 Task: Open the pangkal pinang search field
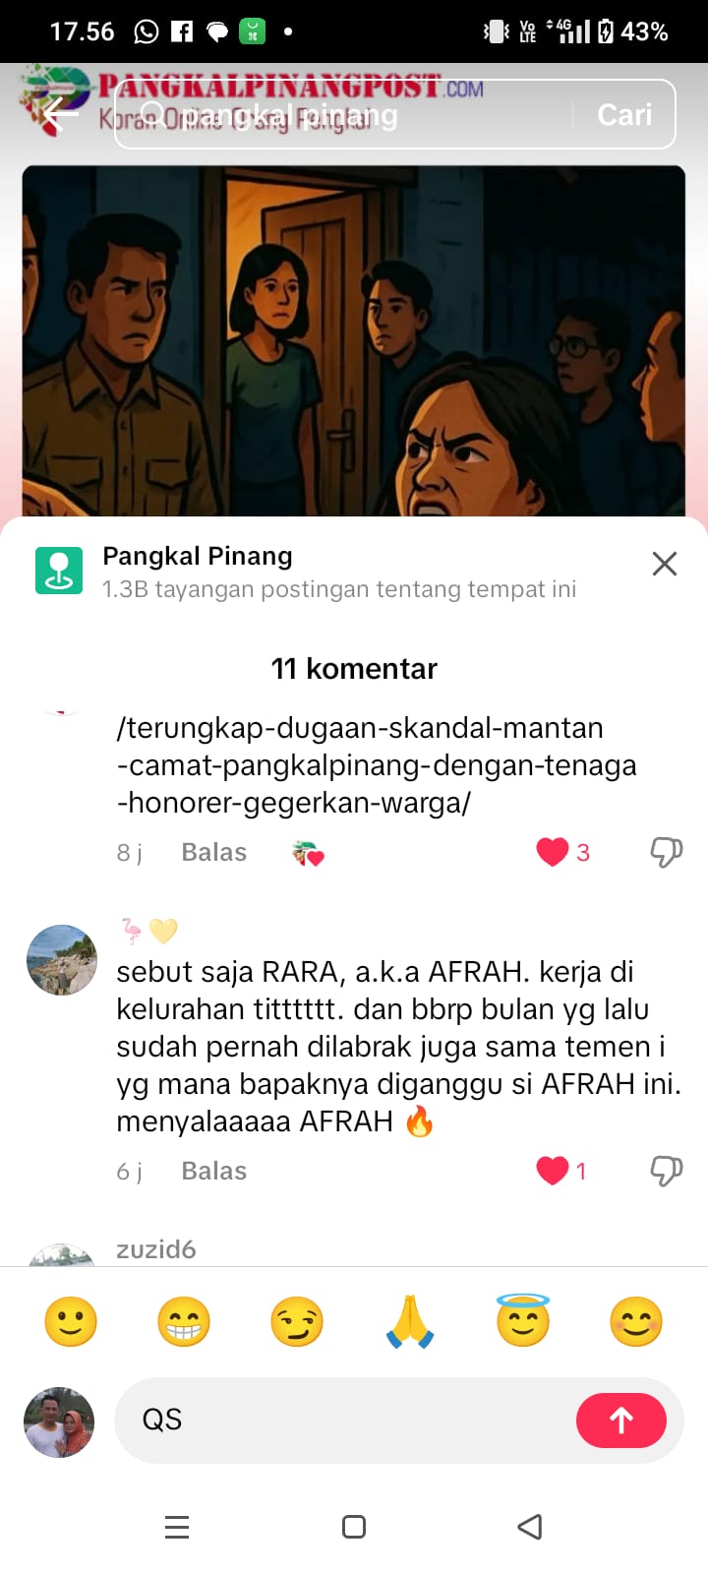[345, 115]
